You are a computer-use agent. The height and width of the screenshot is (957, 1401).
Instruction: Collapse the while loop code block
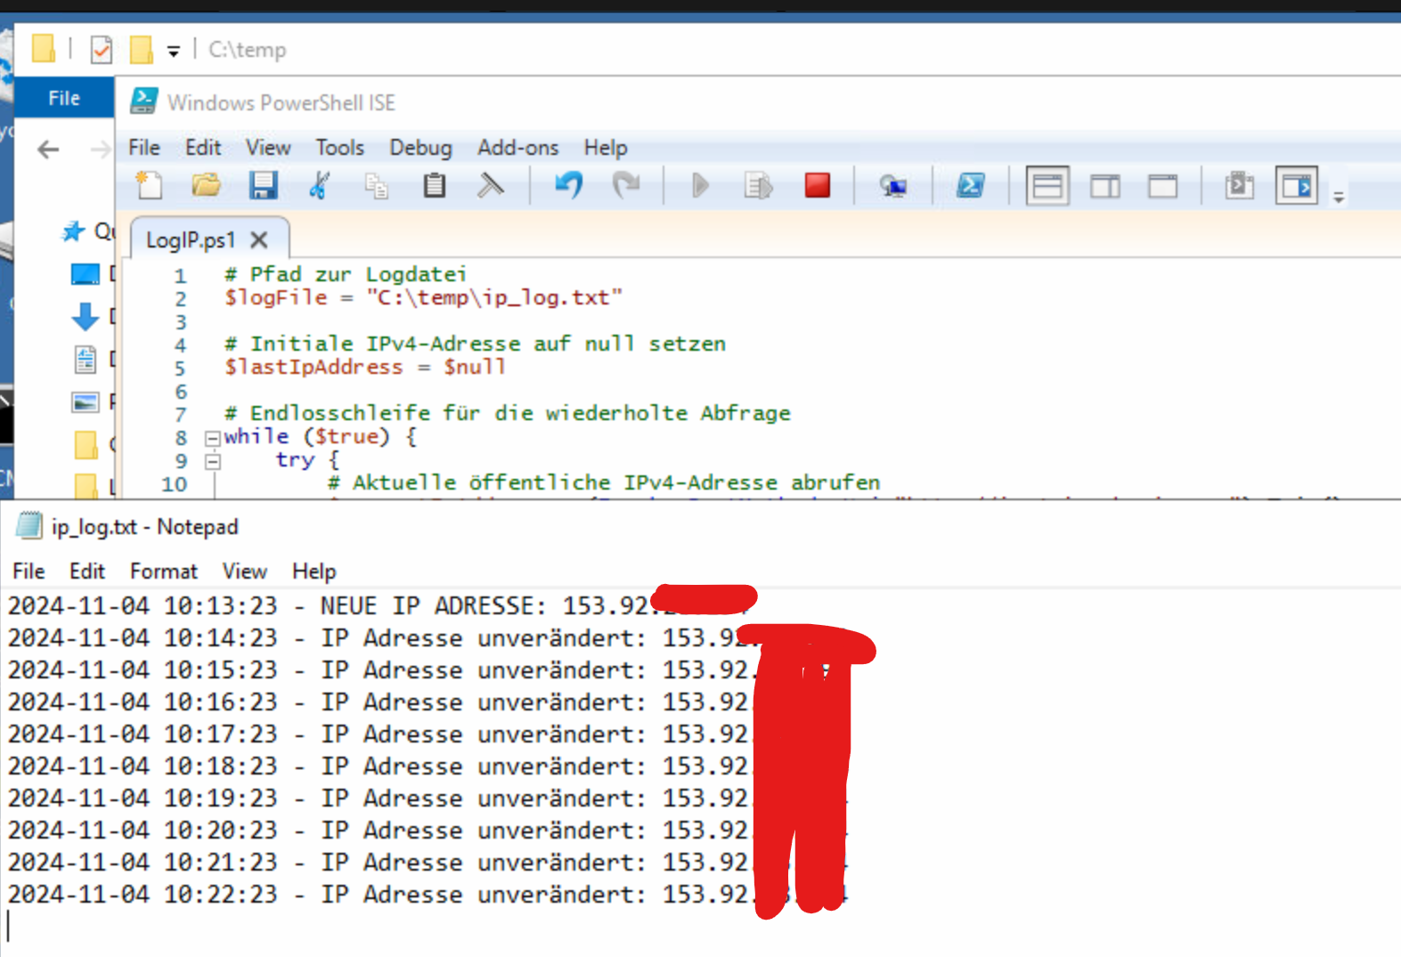(212, 438)
